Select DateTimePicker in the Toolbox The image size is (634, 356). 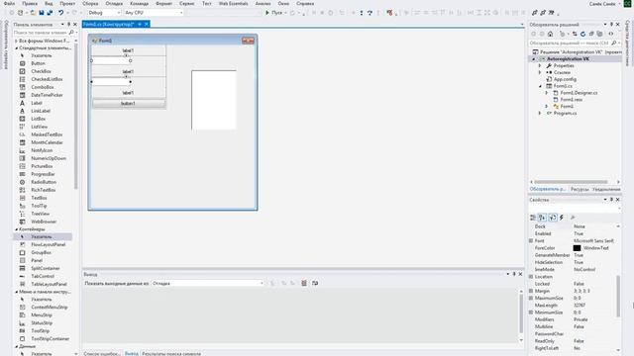(x=47, y=95)
